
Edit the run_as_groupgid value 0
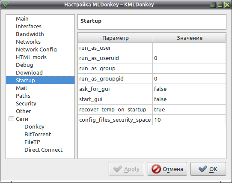click(189, 79)
